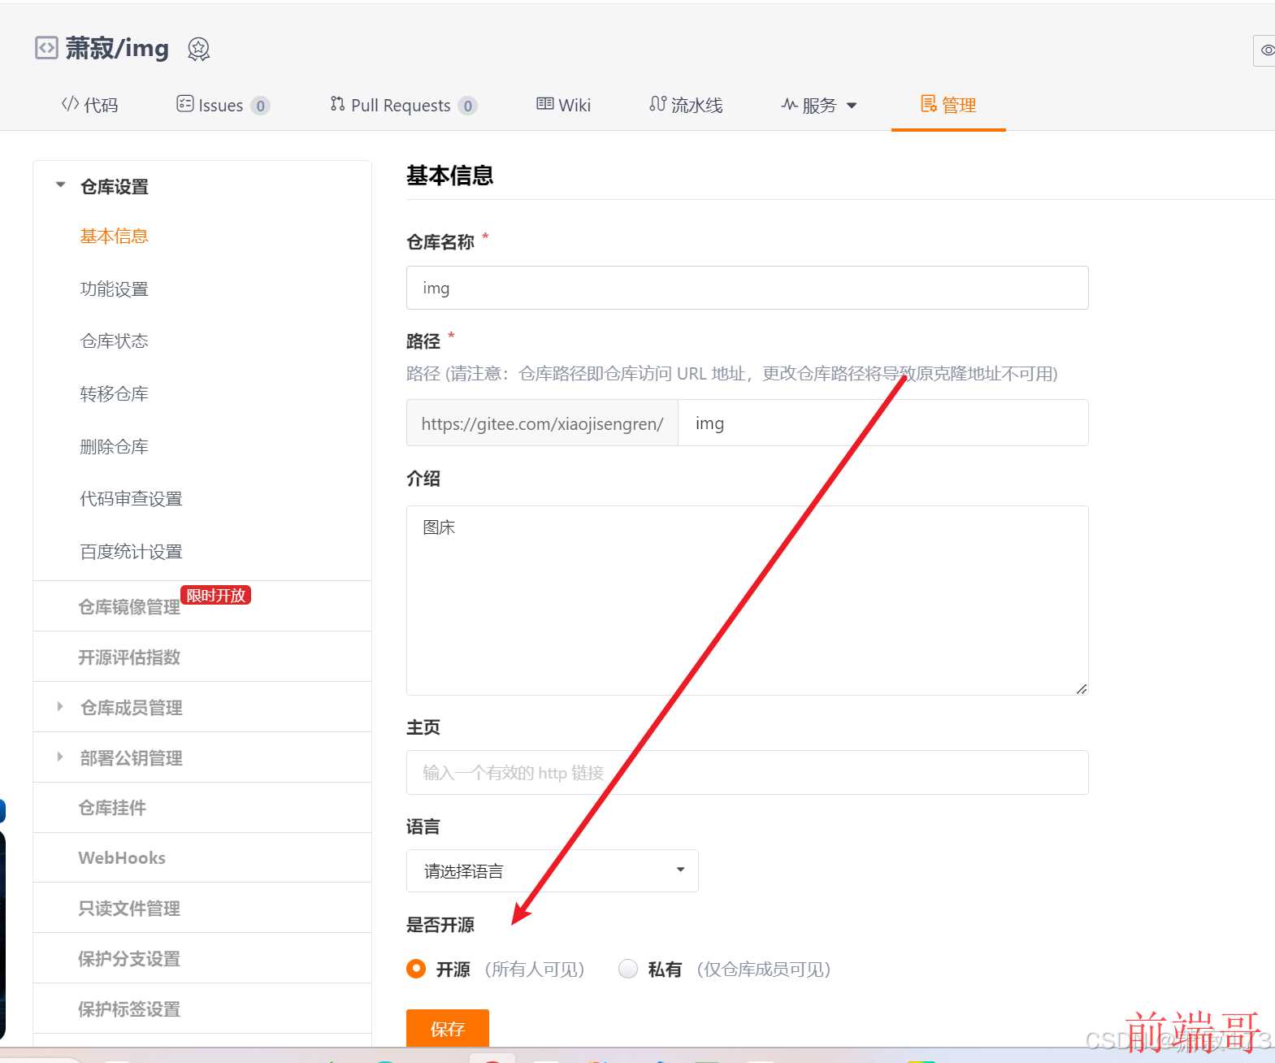Open 百度统计设置 in the sidebar
This screenshot has height=1063, width=1275.
click(131, 552)
